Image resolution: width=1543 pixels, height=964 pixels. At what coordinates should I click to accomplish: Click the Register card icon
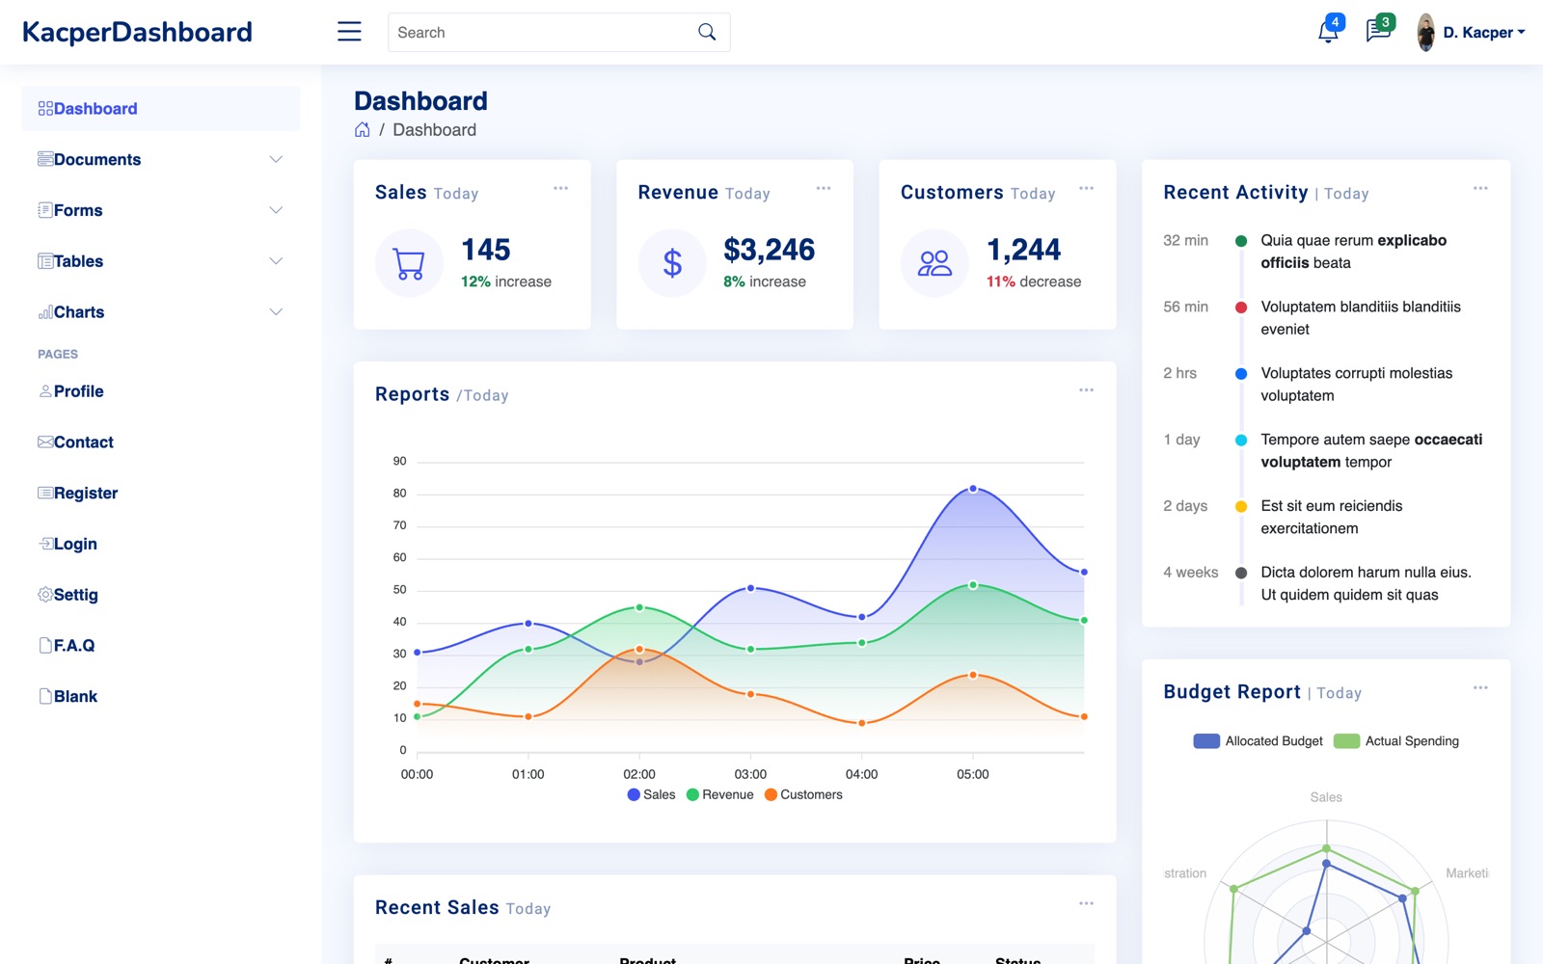pyautogui.click(x=45, y=493)
